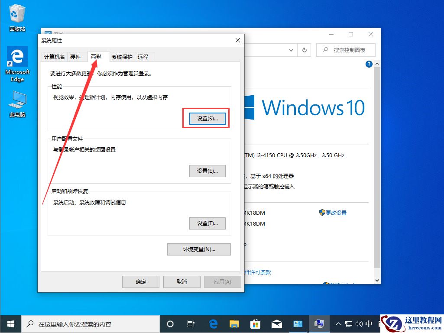
Task: Click the Task View icon
Action: [191, 323]
